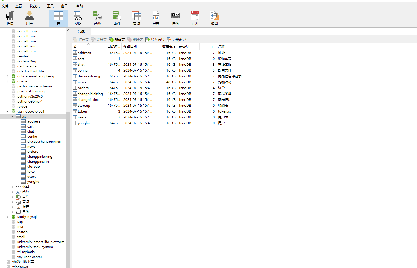Viewport: 417px width, 268px height.
Task: Select address table icon in object list
Action: [75, 53]
